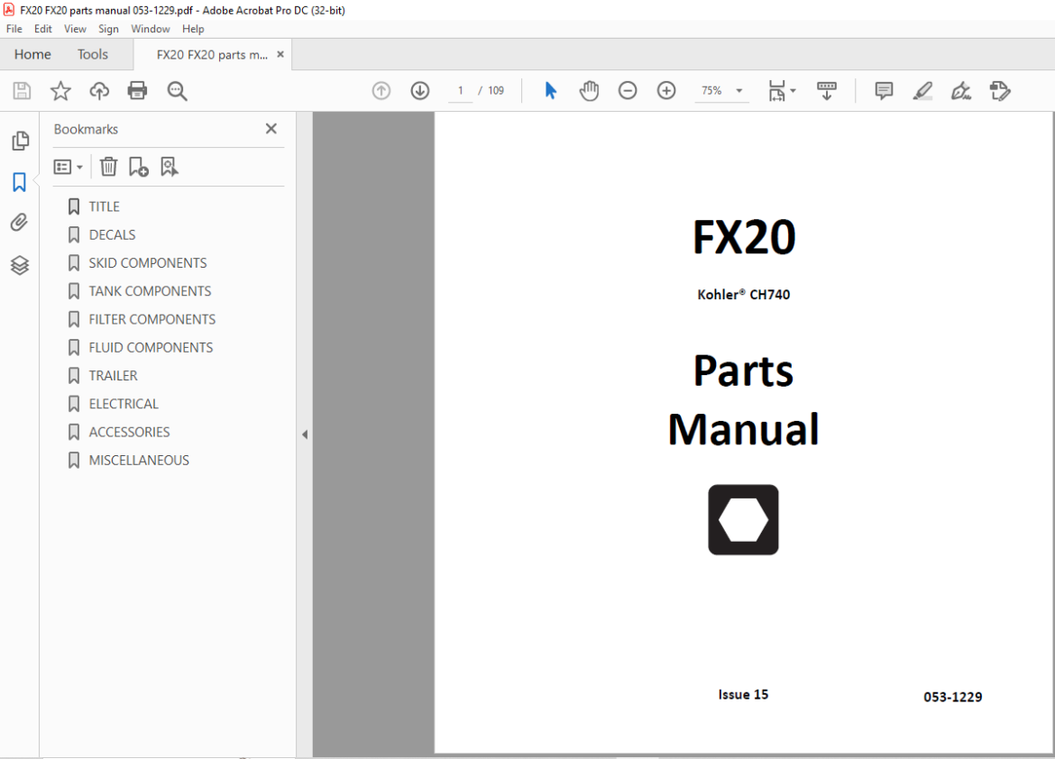Select the FX20 parts manual document tab
1055x759 pixels.
(211, 55)
